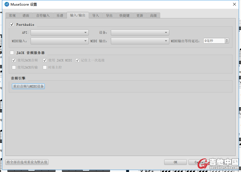The image size is (241, 172).
Task: Switch to the 导出 tab
Action: pos(109,16)
